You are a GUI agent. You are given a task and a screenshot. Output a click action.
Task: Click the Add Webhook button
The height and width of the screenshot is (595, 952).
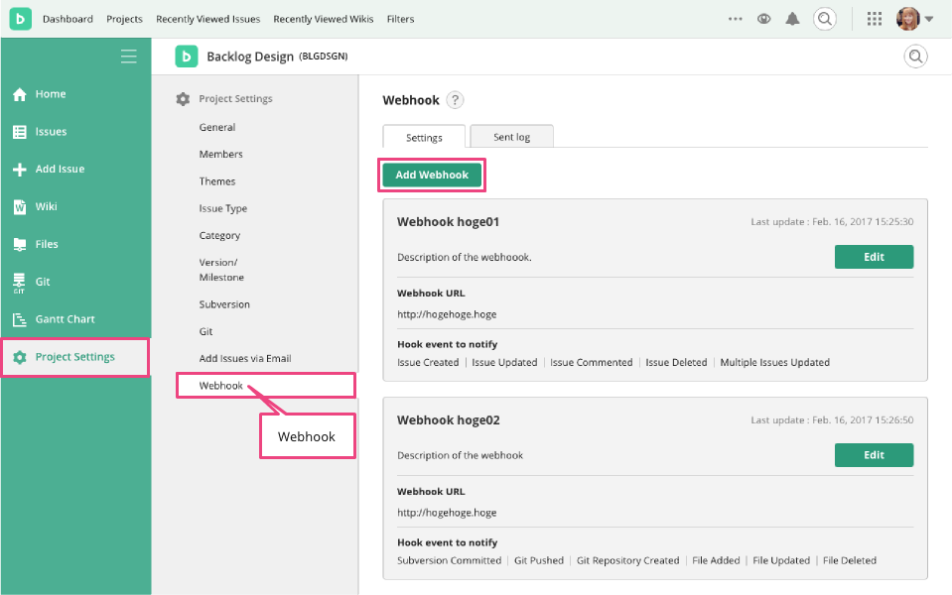[x=432, y=175]
